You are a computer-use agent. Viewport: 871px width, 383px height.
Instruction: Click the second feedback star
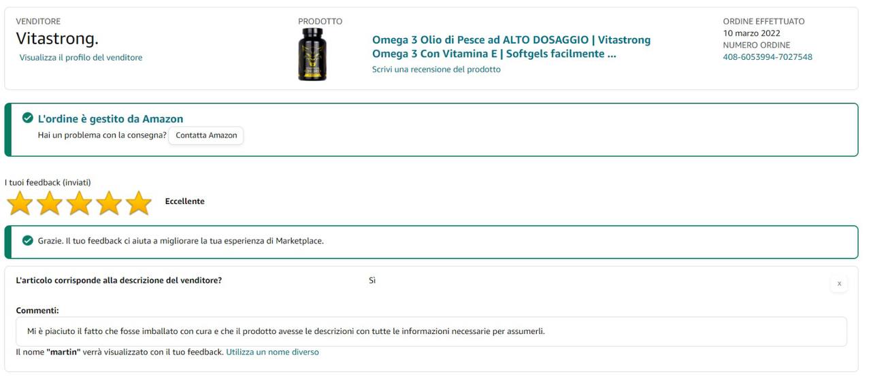pyautogui.click(x=50, y=203)
